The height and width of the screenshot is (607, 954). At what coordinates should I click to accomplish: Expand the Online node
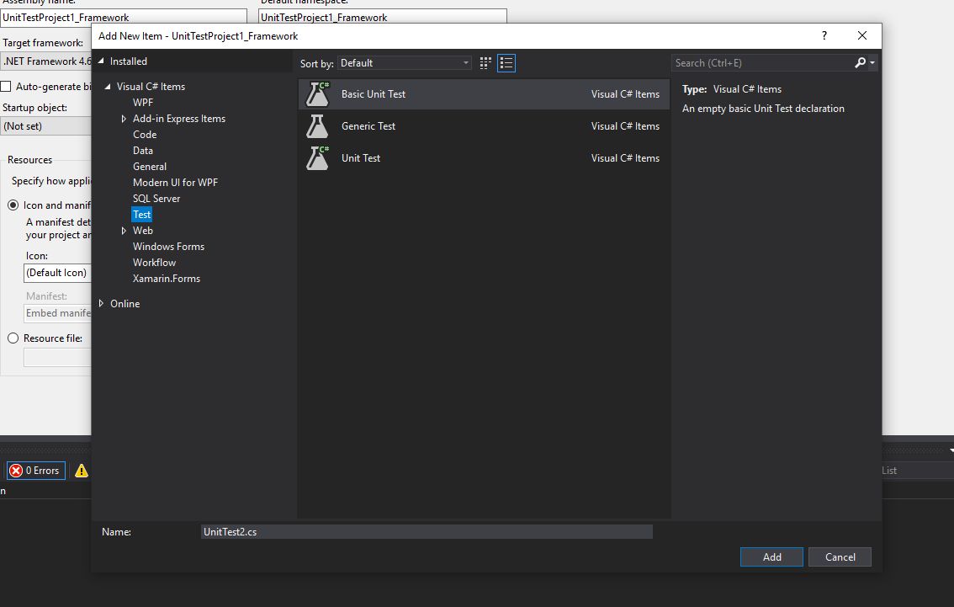click(x=101, y=303)
